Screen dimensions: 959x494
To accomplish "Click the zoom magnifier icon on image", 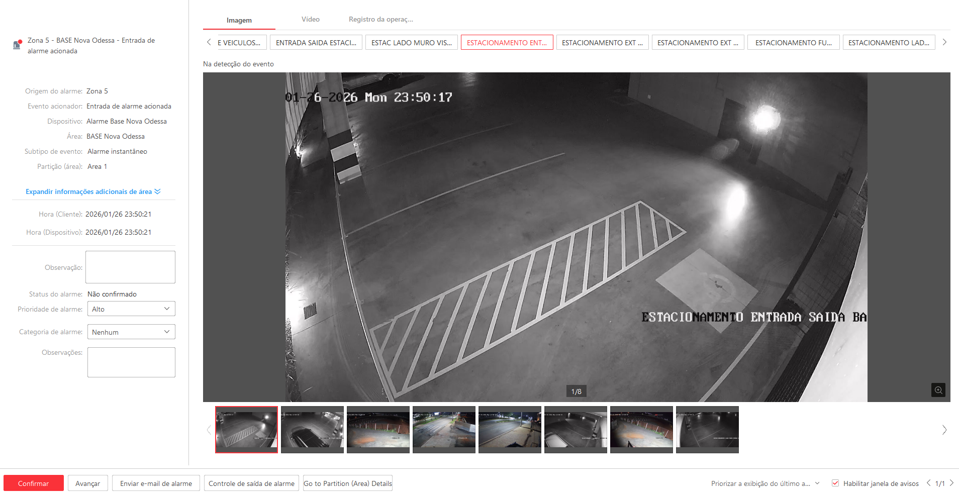I will (938, 390).
